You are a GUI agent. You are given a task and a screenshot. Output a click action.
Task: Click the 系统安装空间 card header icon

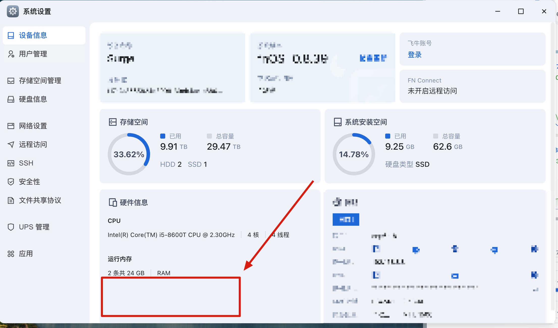tap(338, 122)
